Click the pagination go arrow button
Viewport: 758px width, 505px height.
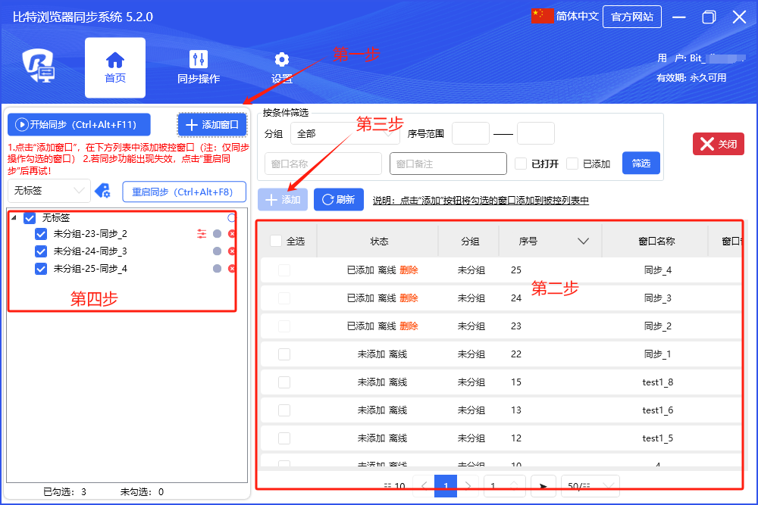coord(543,485)
